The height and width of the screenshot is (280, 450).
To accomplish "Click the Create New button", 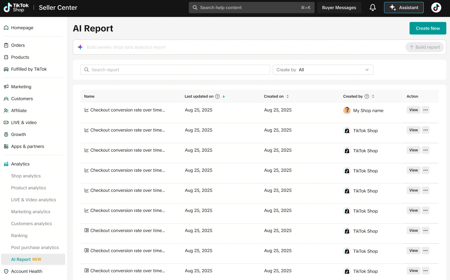I will 428,28.
